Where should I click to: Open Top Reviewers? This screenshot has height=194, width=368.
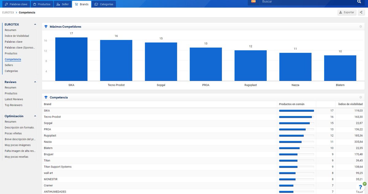(x=13, y=105)
